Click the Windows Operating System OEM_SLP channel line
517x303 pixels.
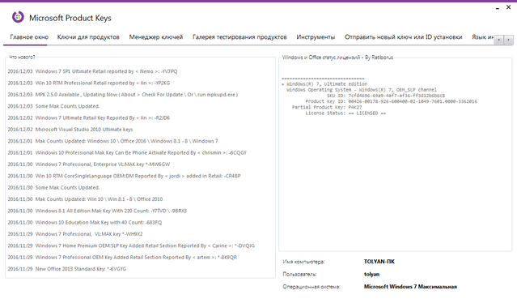coord(362,90)
